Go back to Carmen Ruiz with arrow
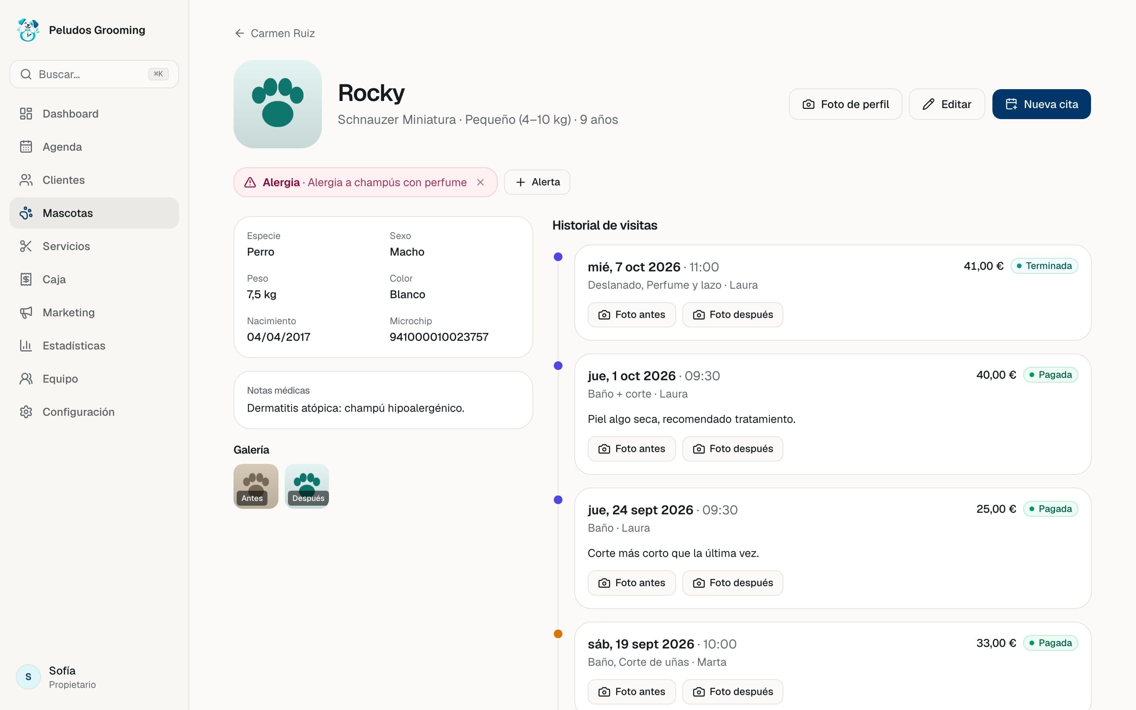Image resolution: width=1136 pixels, height=710 pixels. [239, 34]
